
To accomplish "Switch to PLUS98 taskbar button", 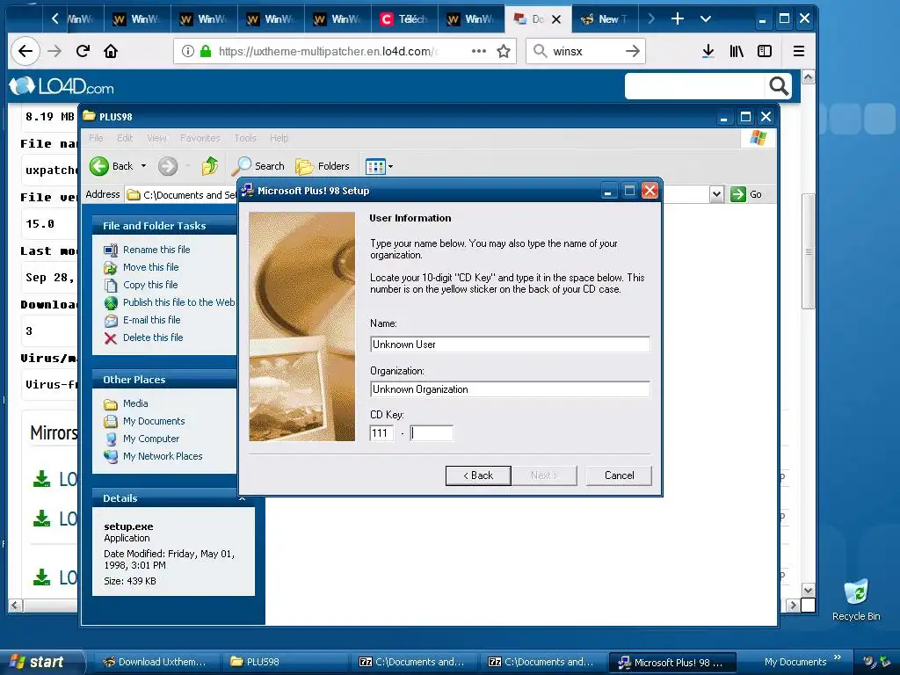I will 286,662.
